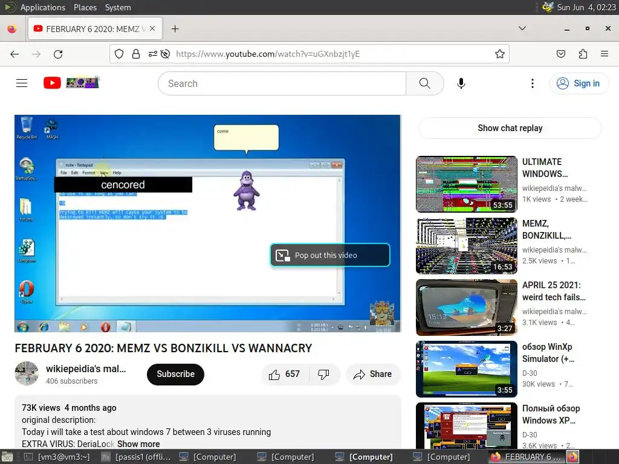619x464 pixels.
Task: Reload the current page
Action: (58, 54)
